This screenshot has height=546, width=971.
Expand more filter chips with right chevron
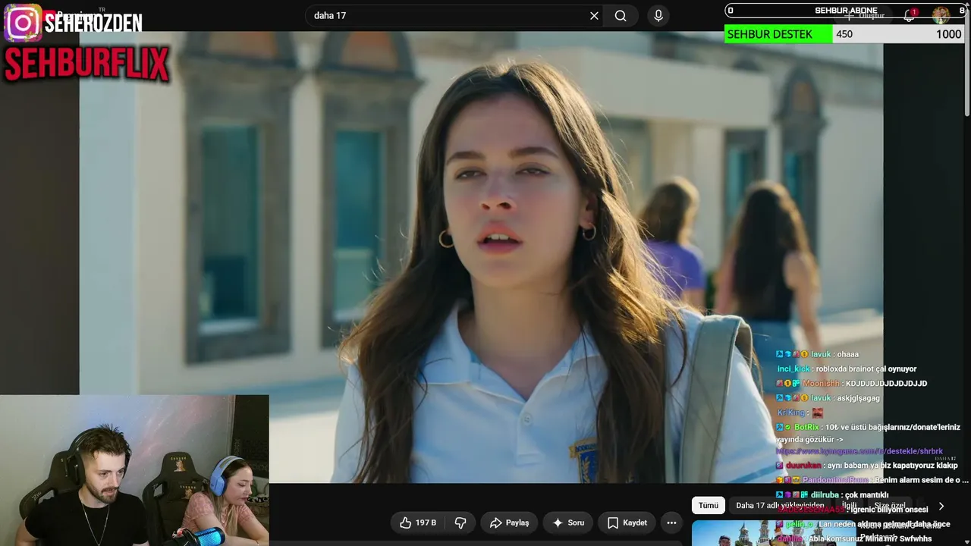tap(941, 506)
